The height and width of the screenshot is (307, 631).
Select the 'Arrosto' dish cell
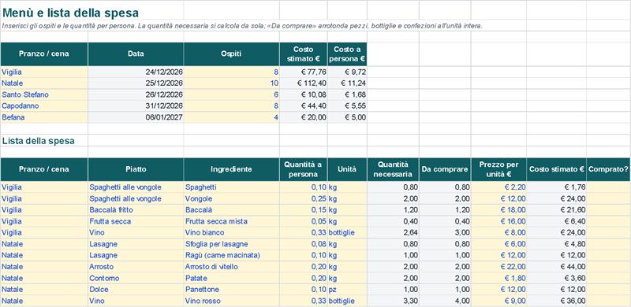coord(136,267)
